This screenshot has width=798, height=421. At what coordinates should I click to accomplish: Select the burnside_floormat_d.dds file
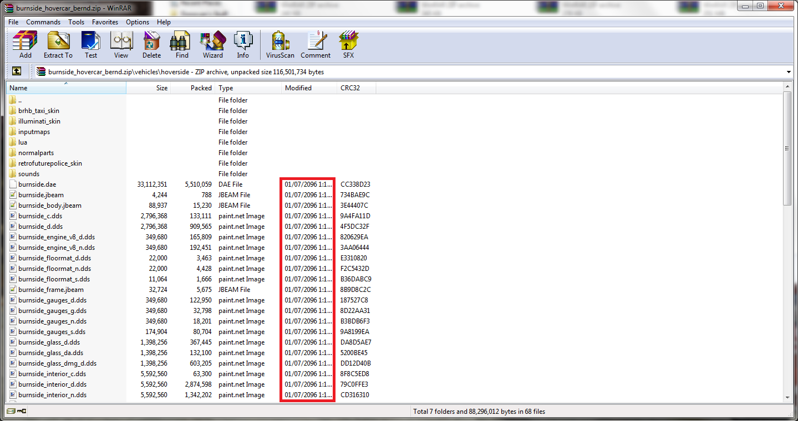click(54, 258)
